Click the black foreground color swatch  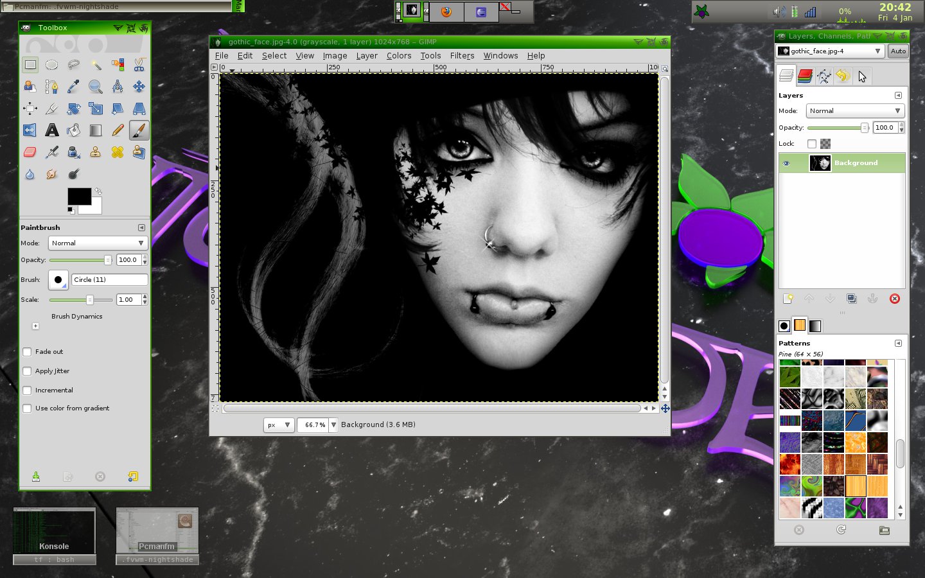pyautogui.click(x=80, y=197)
